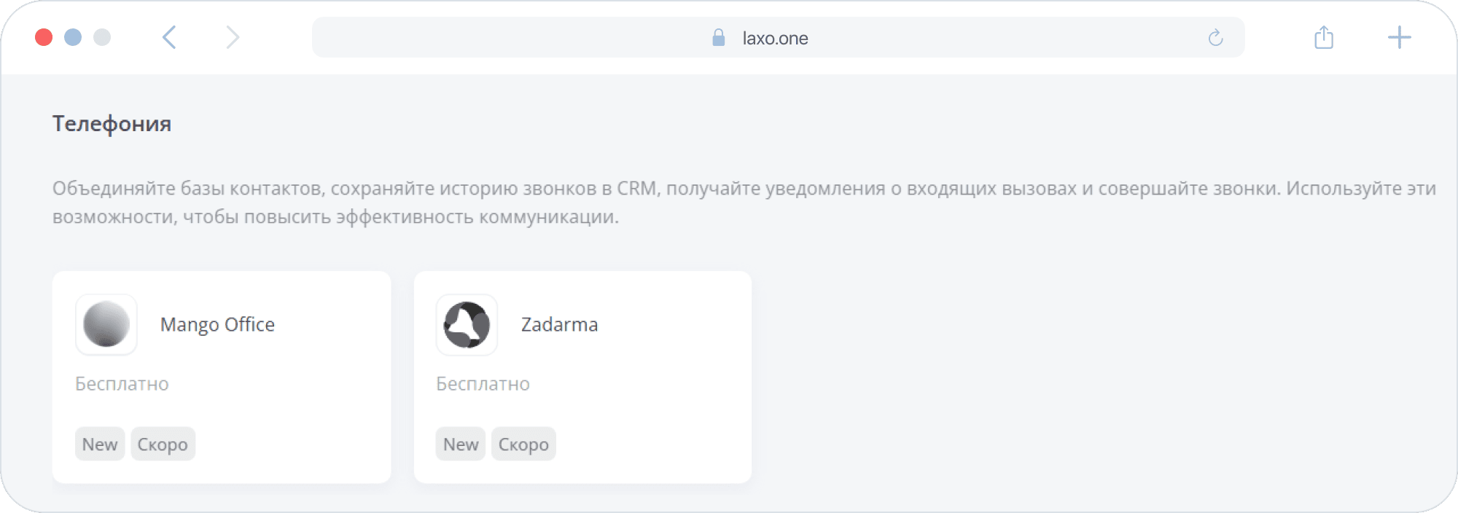Click the browser forward arrow
Viewport: 1458px width, 513px height.
coord(232,37)
